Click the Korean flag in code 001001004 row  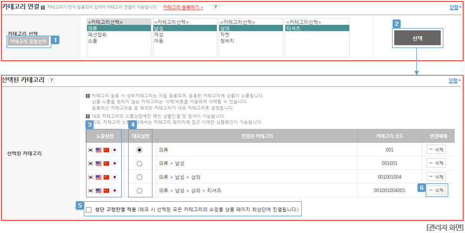91,177
